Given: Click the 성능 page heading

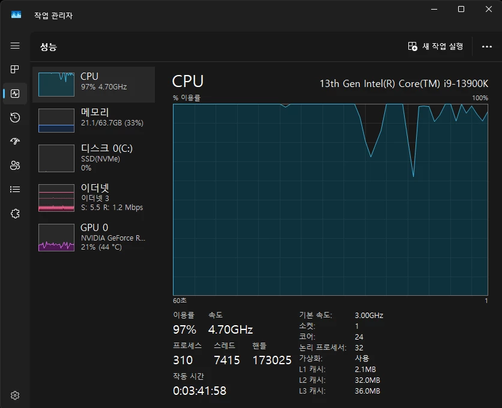Looking at the screenshot, I should click(x=49, y=47).
